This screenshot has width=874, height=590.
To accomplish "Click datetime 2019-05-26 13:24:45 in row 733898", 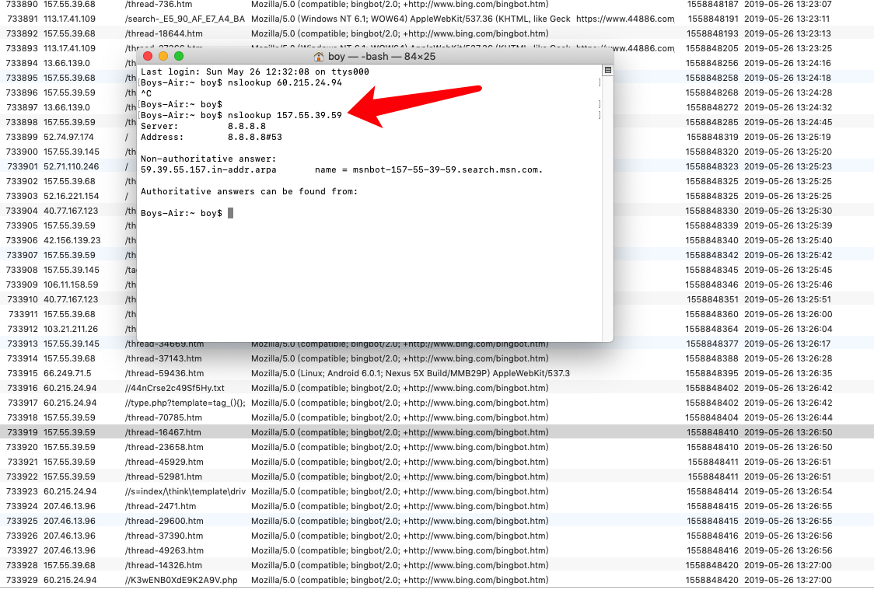I will (x=788, y=122).
